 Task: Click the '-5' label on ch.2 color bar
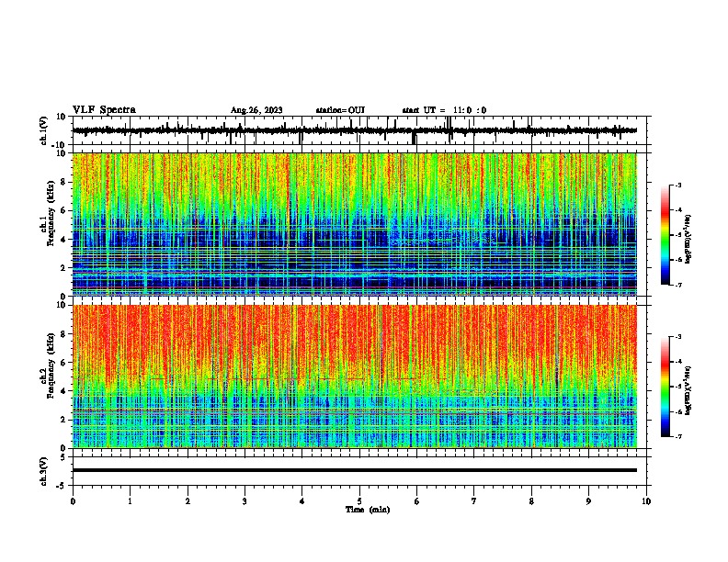pos(678,387)
